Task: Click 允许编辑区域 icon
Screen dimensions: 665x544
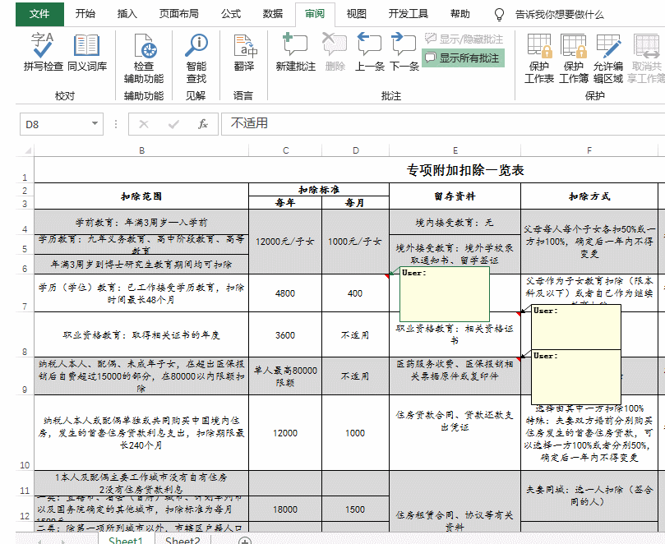Action: pyautogui.click(x=608, y=58)
